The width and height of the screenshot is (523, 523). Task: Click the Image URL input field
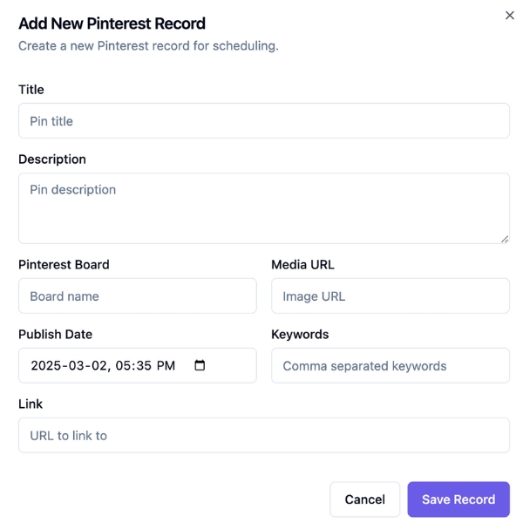pos(390,296)
